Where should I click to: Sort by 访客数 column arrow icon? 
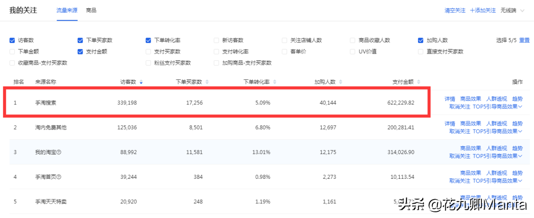coord(141,82)
